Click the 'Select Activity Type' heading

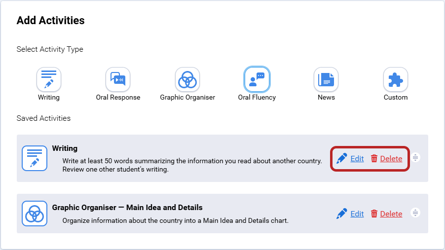[x=50, y=49]
